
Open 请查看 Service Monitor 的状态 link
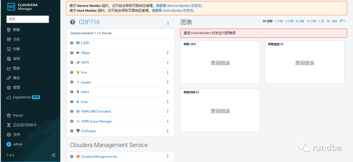[x=179, y=6]
